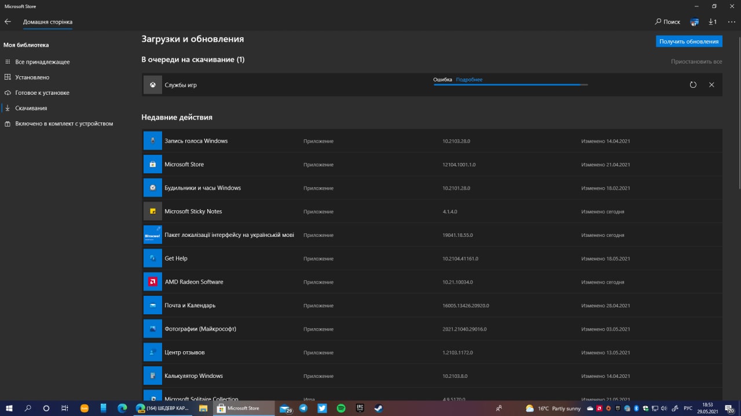Image resolution: width=741 pixels, height=416 pixels.
Task: Open Spotify from taskbar
Action: (341, 408)
